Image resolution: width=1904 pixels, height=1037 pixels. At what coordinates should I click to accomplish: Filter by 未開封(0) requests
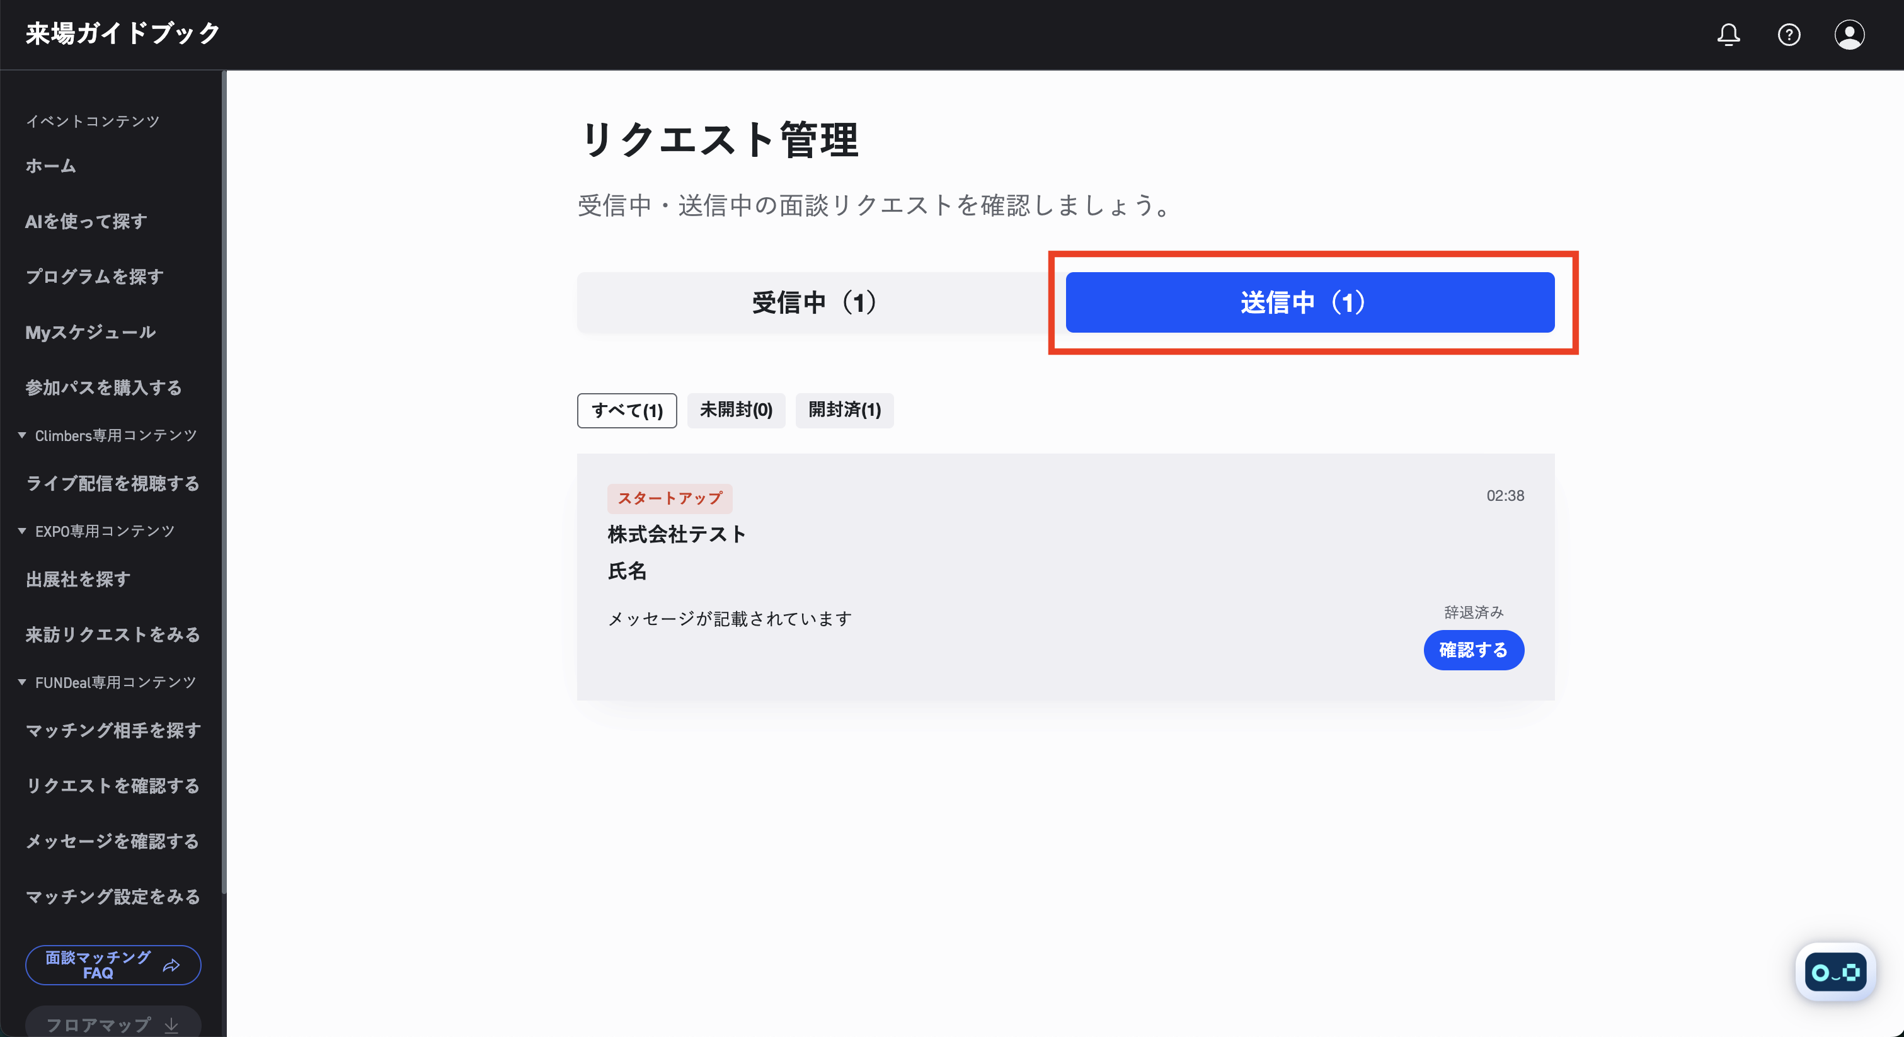[x=736, y=410]
